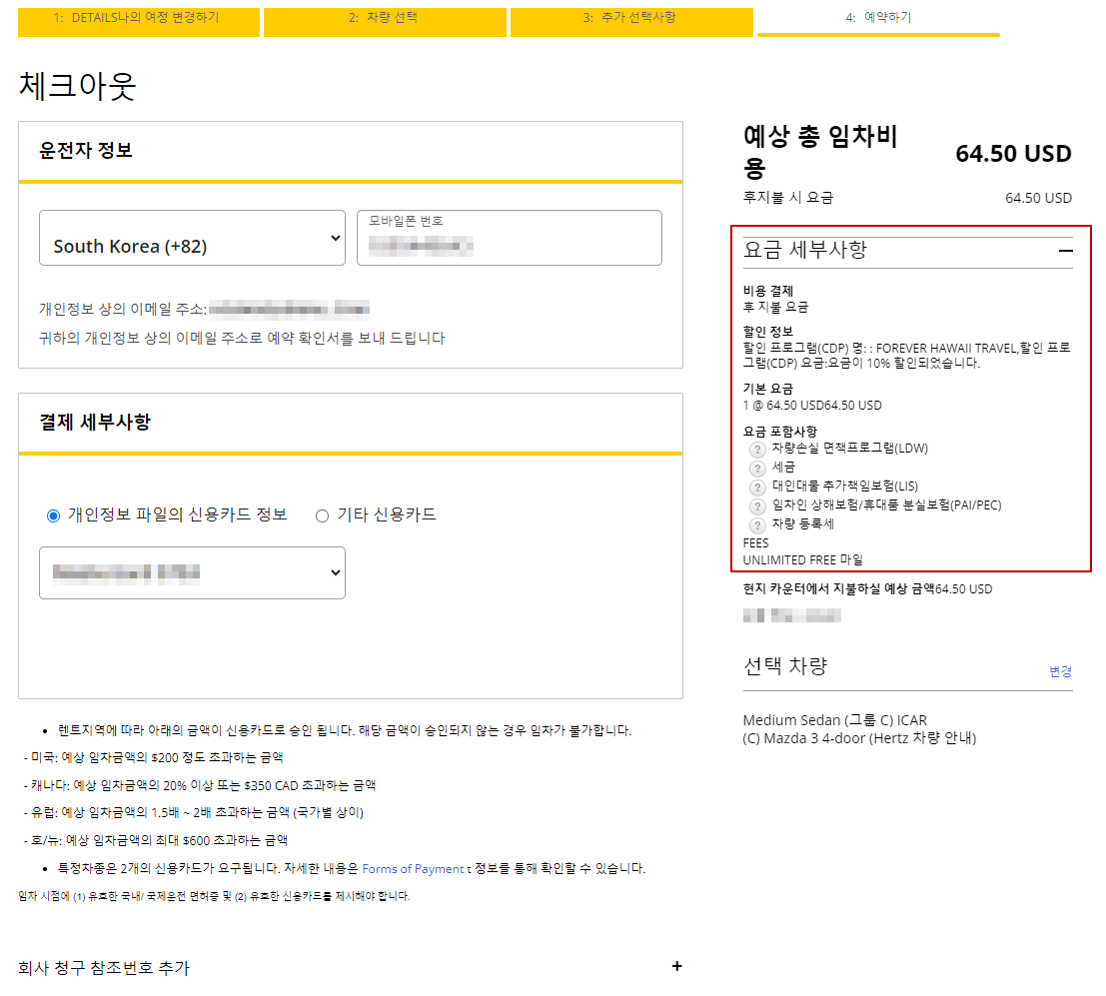Image resolution: width=1106 pixels, height=996 pixels.
Task: View help for 대인대물 추가책임보험(LIS)
Action: [757, 488]
